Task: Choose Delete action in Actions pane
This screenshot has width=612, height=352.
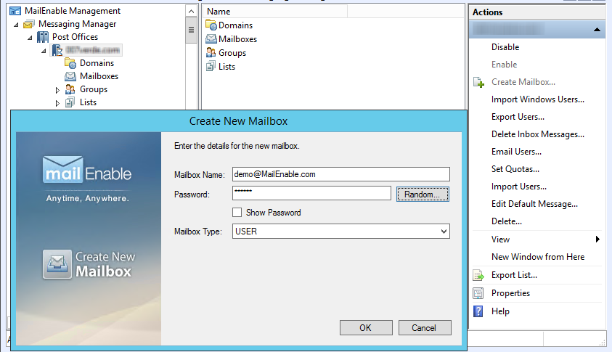Action: click(507, 221)
